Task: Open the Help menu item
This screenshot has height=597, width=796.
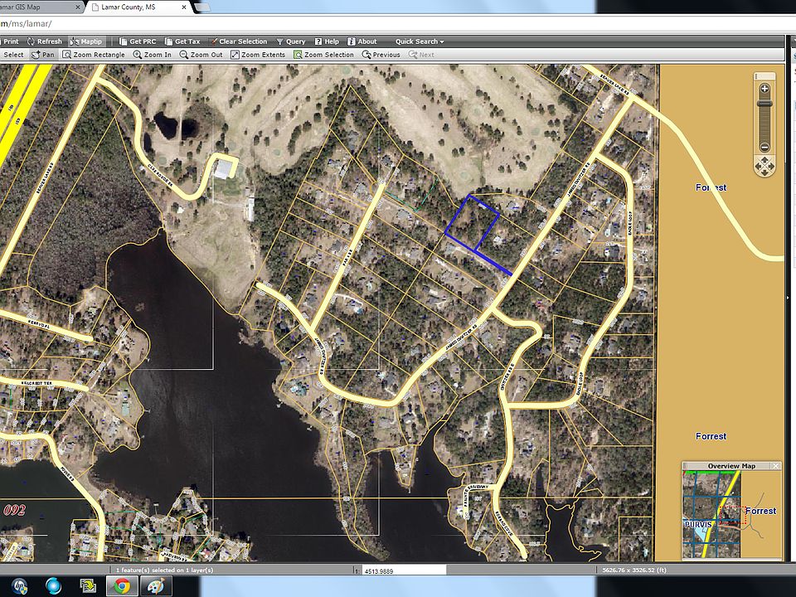Action: pyautogui.click(x=326, y=41)
